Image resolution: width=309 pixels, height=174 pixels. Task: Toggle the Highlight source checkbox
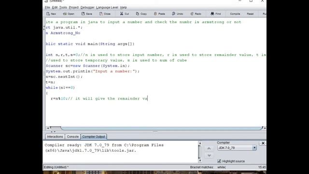click(x=219, y=161)
